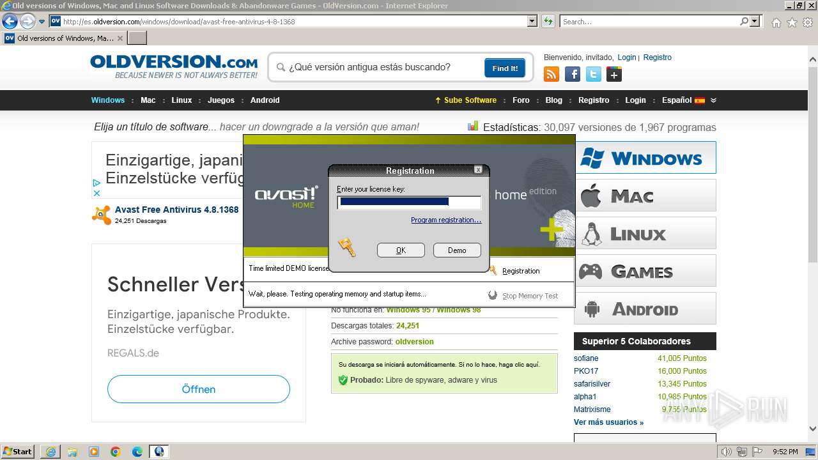Open the Program registration link

[446, 220]
